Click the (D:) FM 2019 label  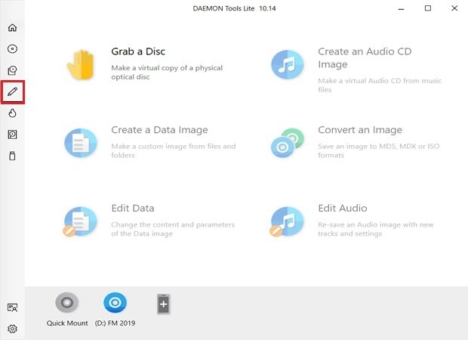coord(115,323)
